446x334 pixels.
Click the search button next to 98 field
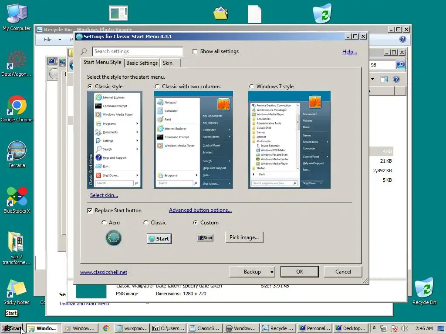pyautogui.click(x=401, y=65)
